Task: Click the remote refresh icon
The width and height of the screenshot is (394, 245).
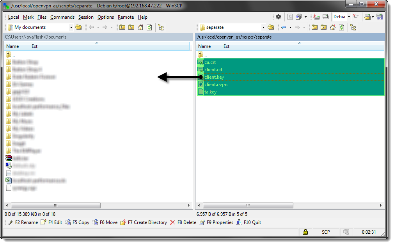Action: click(x=341, y=27)
